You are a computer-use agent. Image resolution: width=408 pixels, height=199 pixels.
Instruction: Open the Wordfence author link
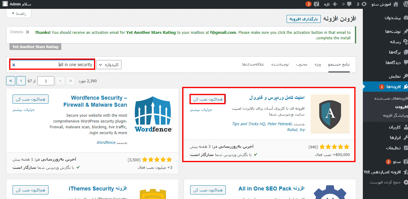point(106,142)
